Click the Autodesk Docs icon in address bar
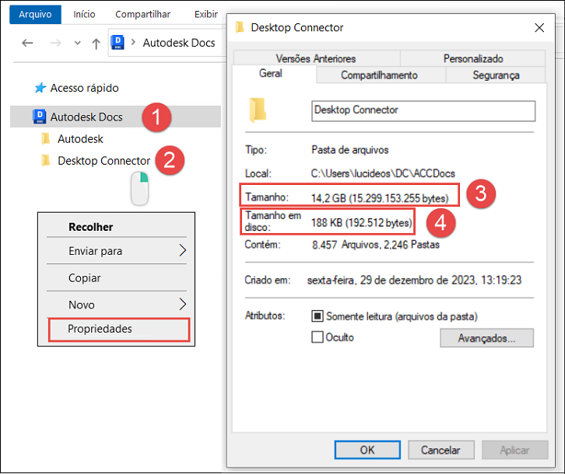The height and width of the screenshot is (474, 565). tap(118, 43)
